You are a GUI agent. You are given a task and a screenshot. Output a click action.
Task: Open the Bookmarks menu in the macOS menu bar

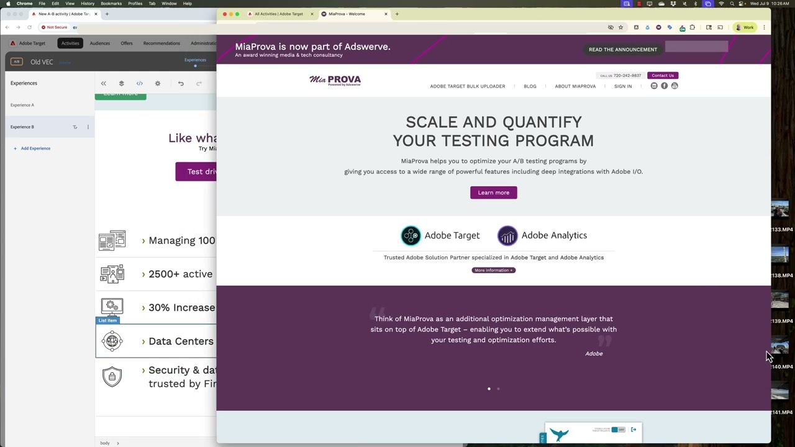pyautogui.click(x=111, y=4)
